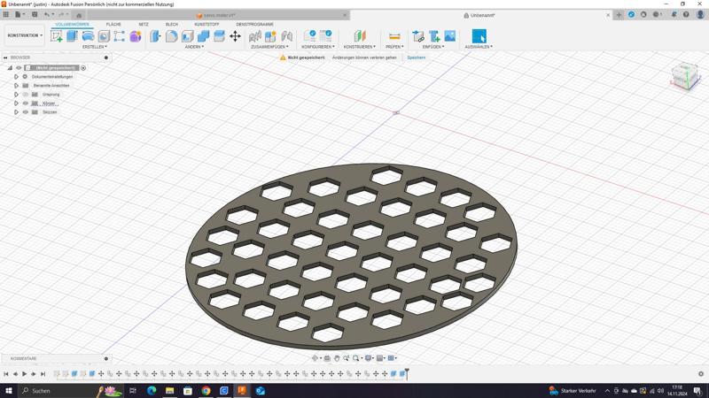Expand the Benannte Ansichten tree node

(x=16, y=86)
